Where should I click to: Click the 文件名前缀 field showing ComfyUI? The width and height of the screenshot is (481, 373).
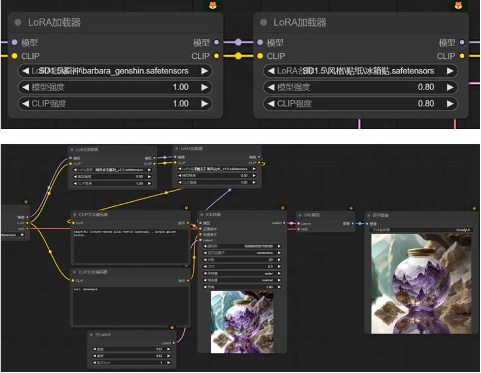420,229
